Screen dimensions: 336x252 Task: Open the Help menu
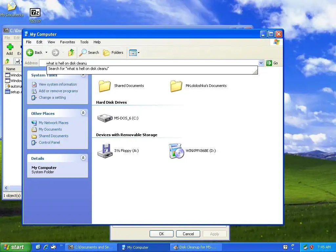pyautogui.click(x=97, y=42)
